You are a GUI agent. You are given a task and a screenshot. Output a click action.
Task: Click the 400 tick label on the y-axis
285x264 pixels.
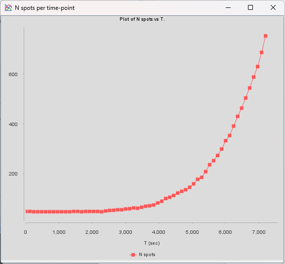[x=13, y=124]
